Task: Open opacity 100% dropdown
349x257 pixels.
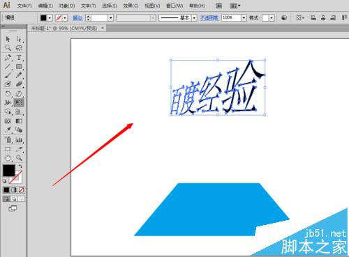Action: pyautogui.click(x=244, y=17)
